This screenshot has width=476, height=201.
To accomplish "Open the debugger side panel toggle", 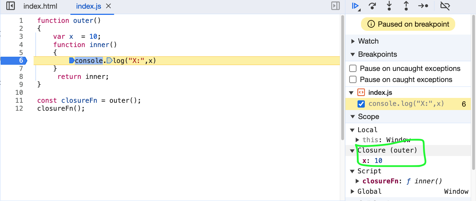I will (335, 6).
